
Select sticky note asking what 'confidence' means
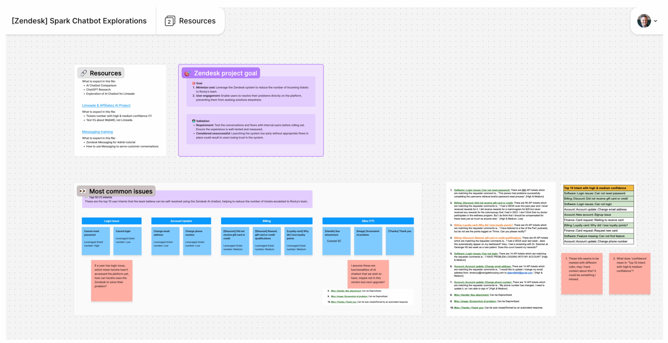[630, 274]
